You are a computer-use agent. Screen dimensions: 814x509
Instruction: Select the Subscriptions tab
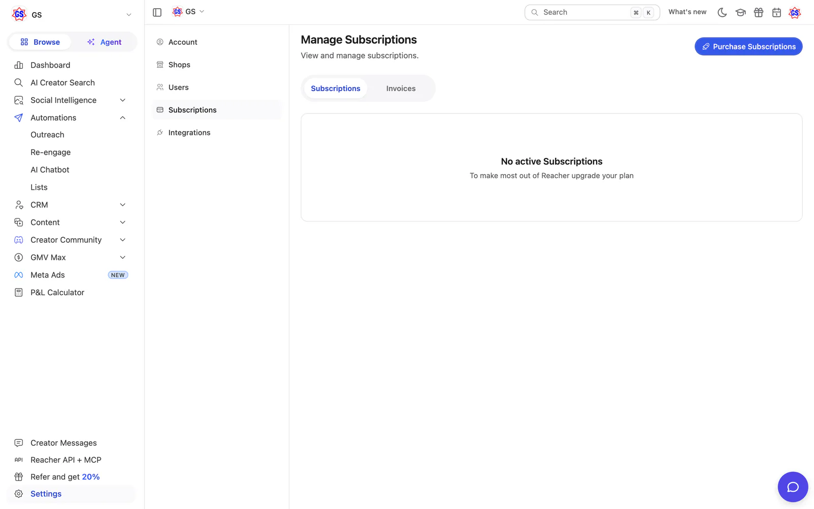click(335, 89)
